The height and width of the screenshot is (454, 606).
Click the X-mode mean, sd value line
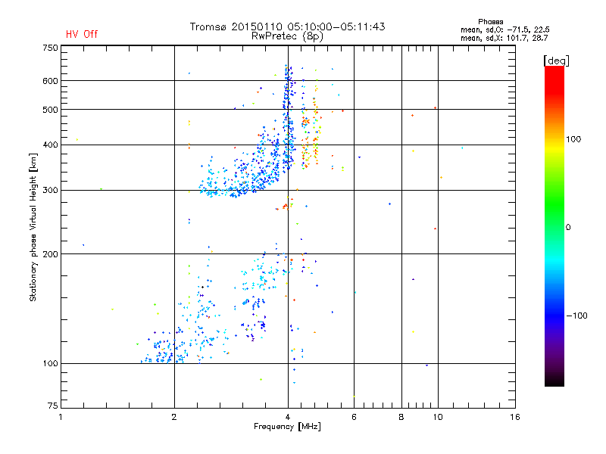[x=504, y=38]
